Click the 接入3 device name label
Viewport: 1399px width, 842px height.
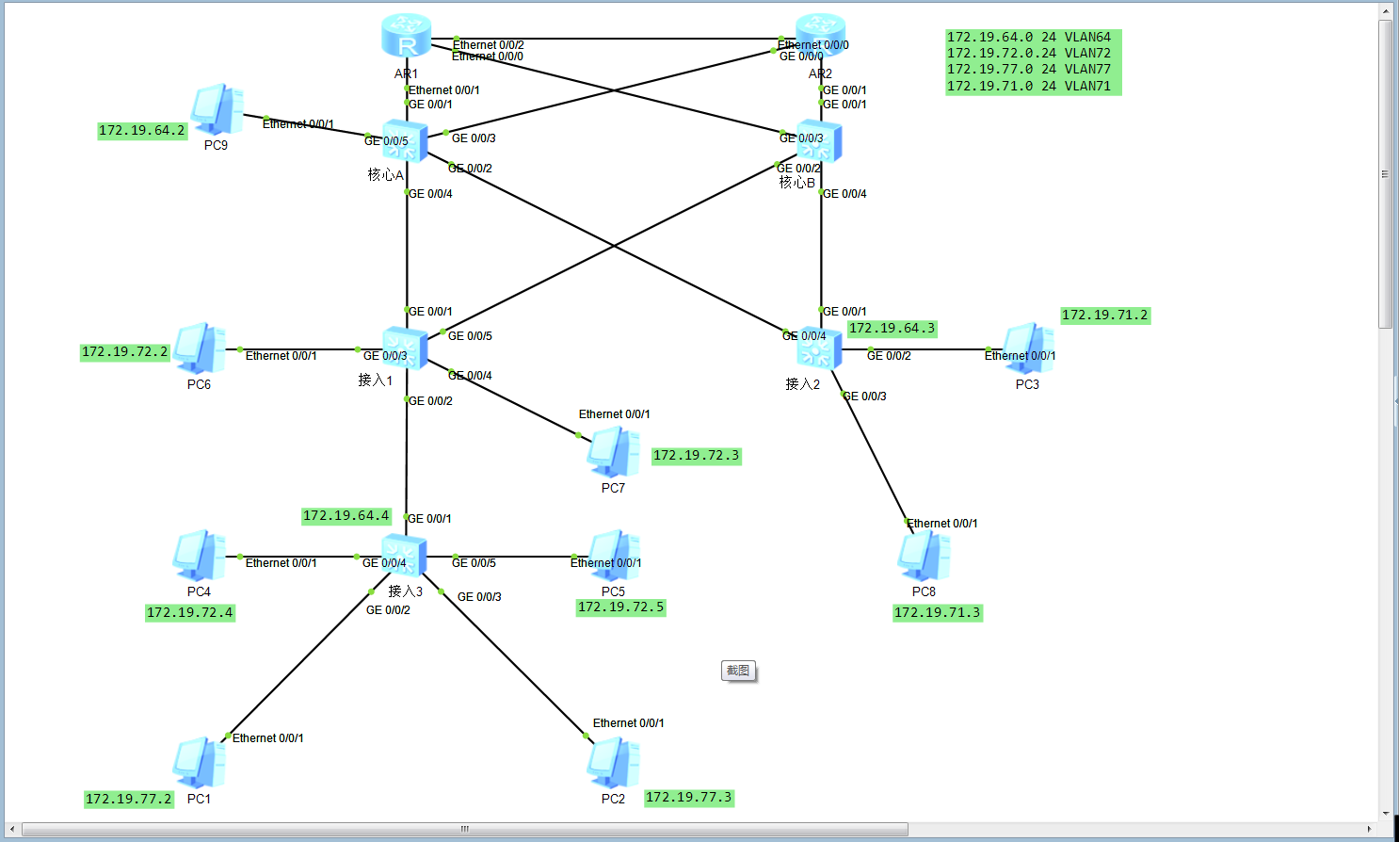tap(406, 591)
